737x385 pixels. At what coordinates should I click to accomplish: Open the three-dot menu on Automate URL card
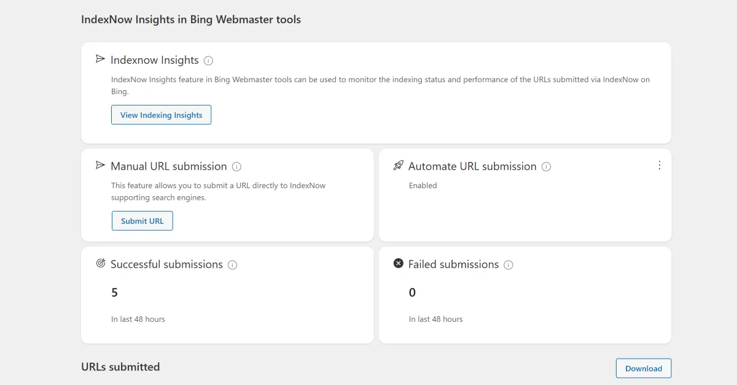tap(660, 165)
